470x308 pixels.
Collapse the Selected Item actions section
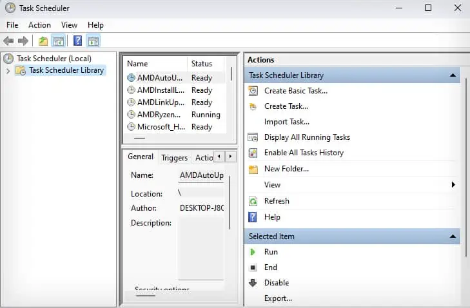[453, 236]
